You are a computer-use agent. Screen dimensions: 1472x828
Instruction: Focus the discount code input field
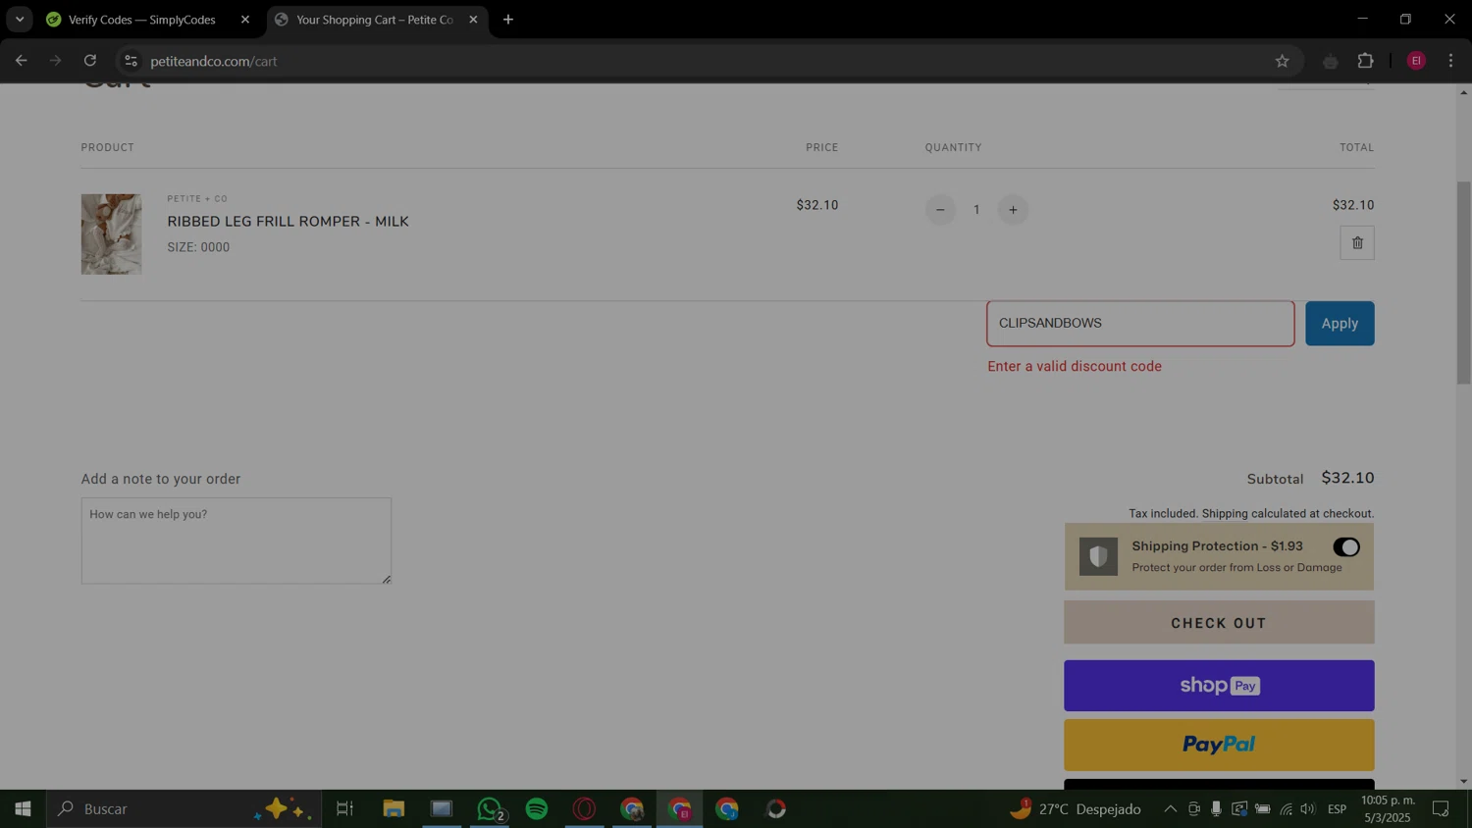pos(1140,324)
